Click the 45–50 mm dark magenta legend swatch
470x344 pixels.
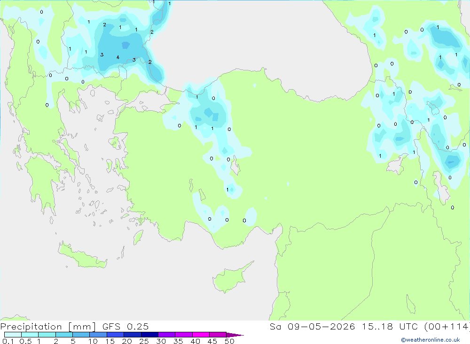(x=218, y=335)
